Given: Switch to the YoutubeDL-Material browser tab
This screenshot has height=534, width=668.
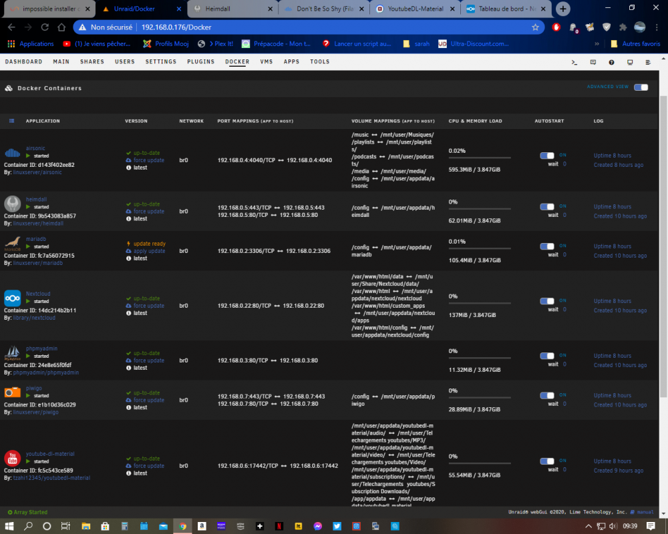Looking at the screenshot, I should (x=415, y=9).
